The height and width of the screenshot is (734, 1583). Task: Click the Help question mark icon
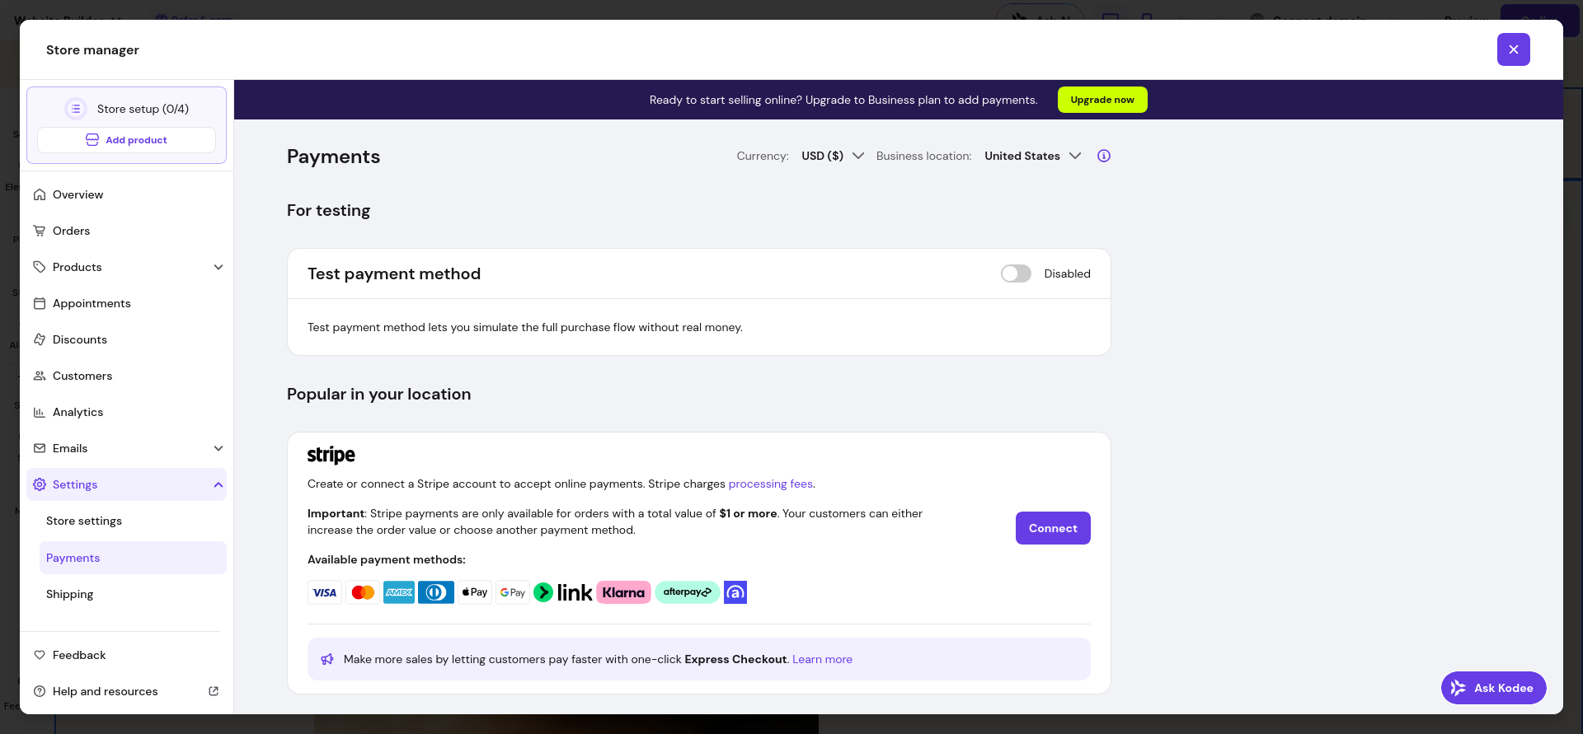point(40,691)
